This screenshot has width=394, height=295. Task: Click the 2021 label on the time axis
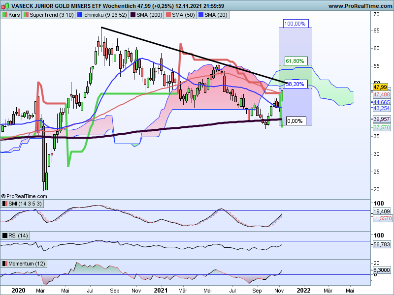point(161,291)
